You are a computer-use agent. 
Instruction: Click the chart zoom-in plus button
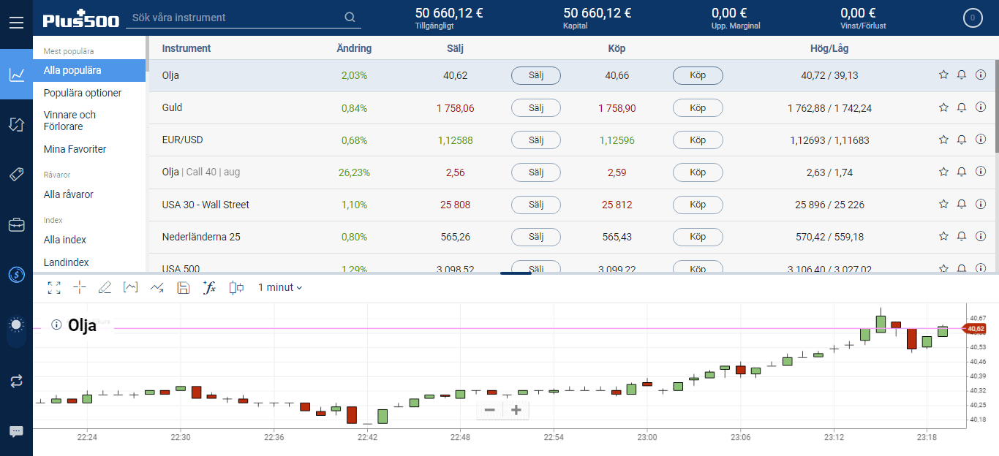(x=516, y=410)
